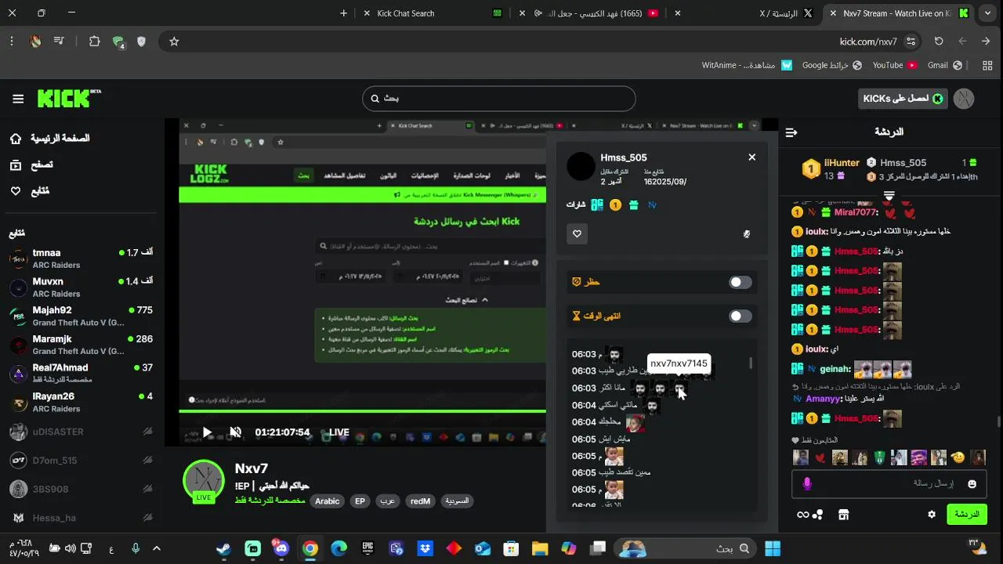Open File Explorer from the taskbar
Image resolution: width=1003 pixels, height=564 pixels.
540,548
